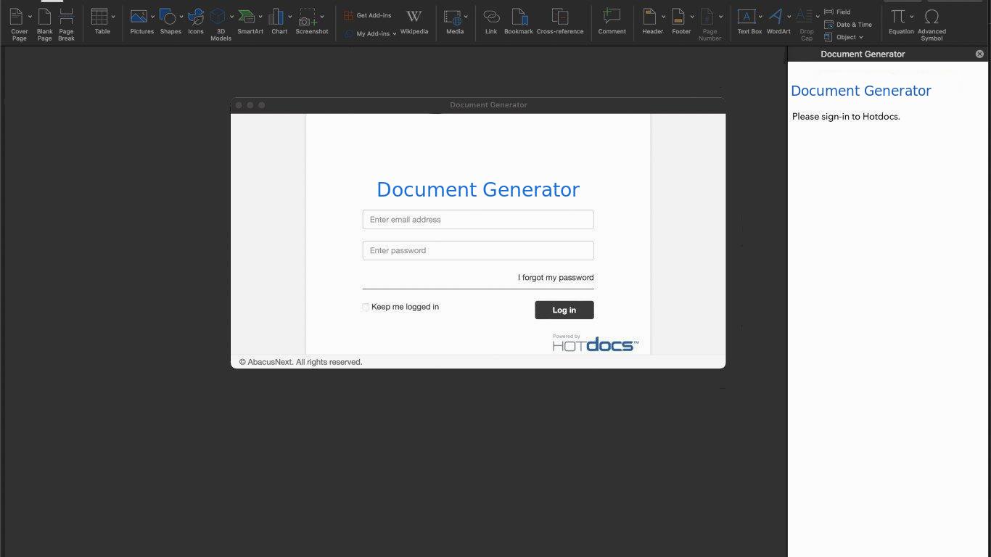Screen dimensions: 991x557
Task: Click the Document Generator dialog title bar
Action: 478,105
